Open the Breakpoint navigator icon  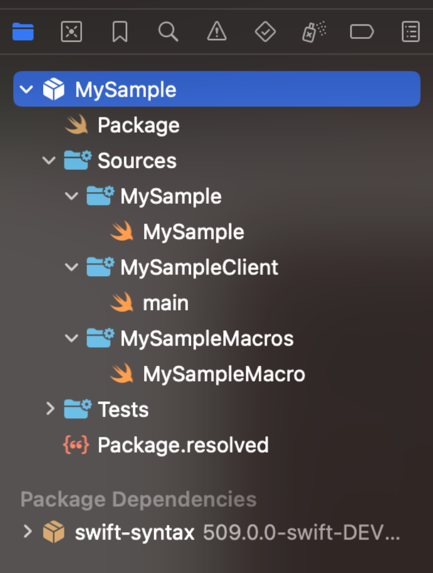tap(362, 32)
